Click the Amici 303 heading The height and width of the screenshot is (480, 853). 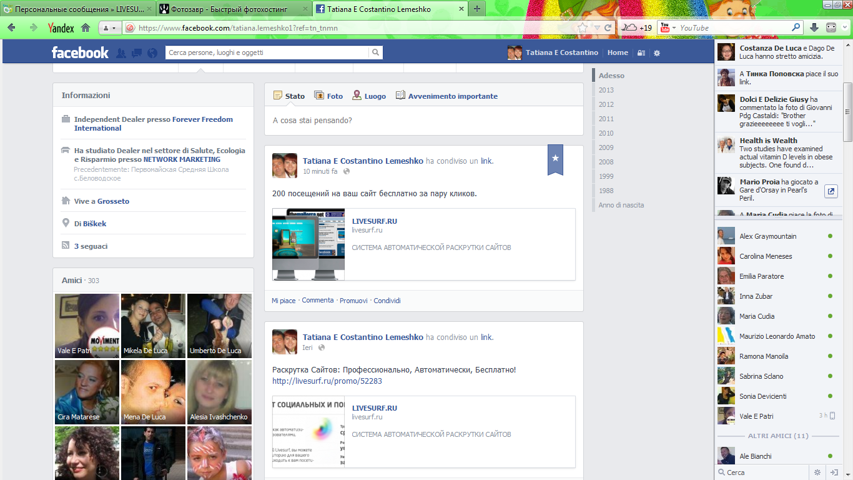pyautogui.click(x=81, y=281)
